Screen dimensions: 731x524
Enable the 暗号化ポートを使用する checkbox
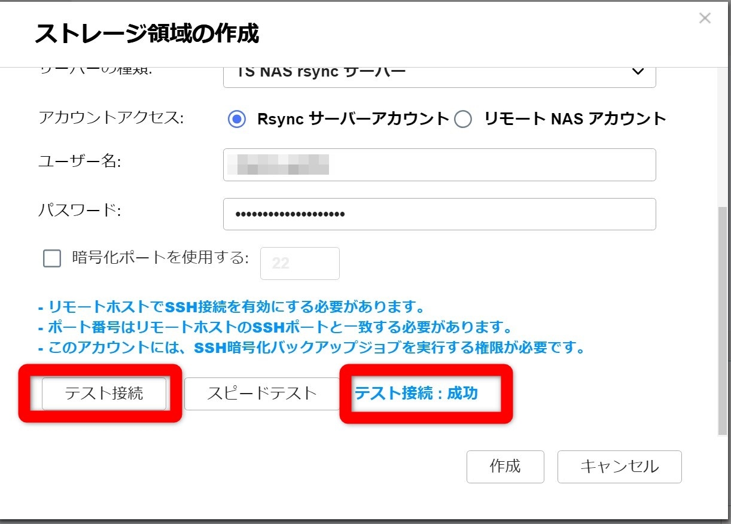[x=52, y=258]
